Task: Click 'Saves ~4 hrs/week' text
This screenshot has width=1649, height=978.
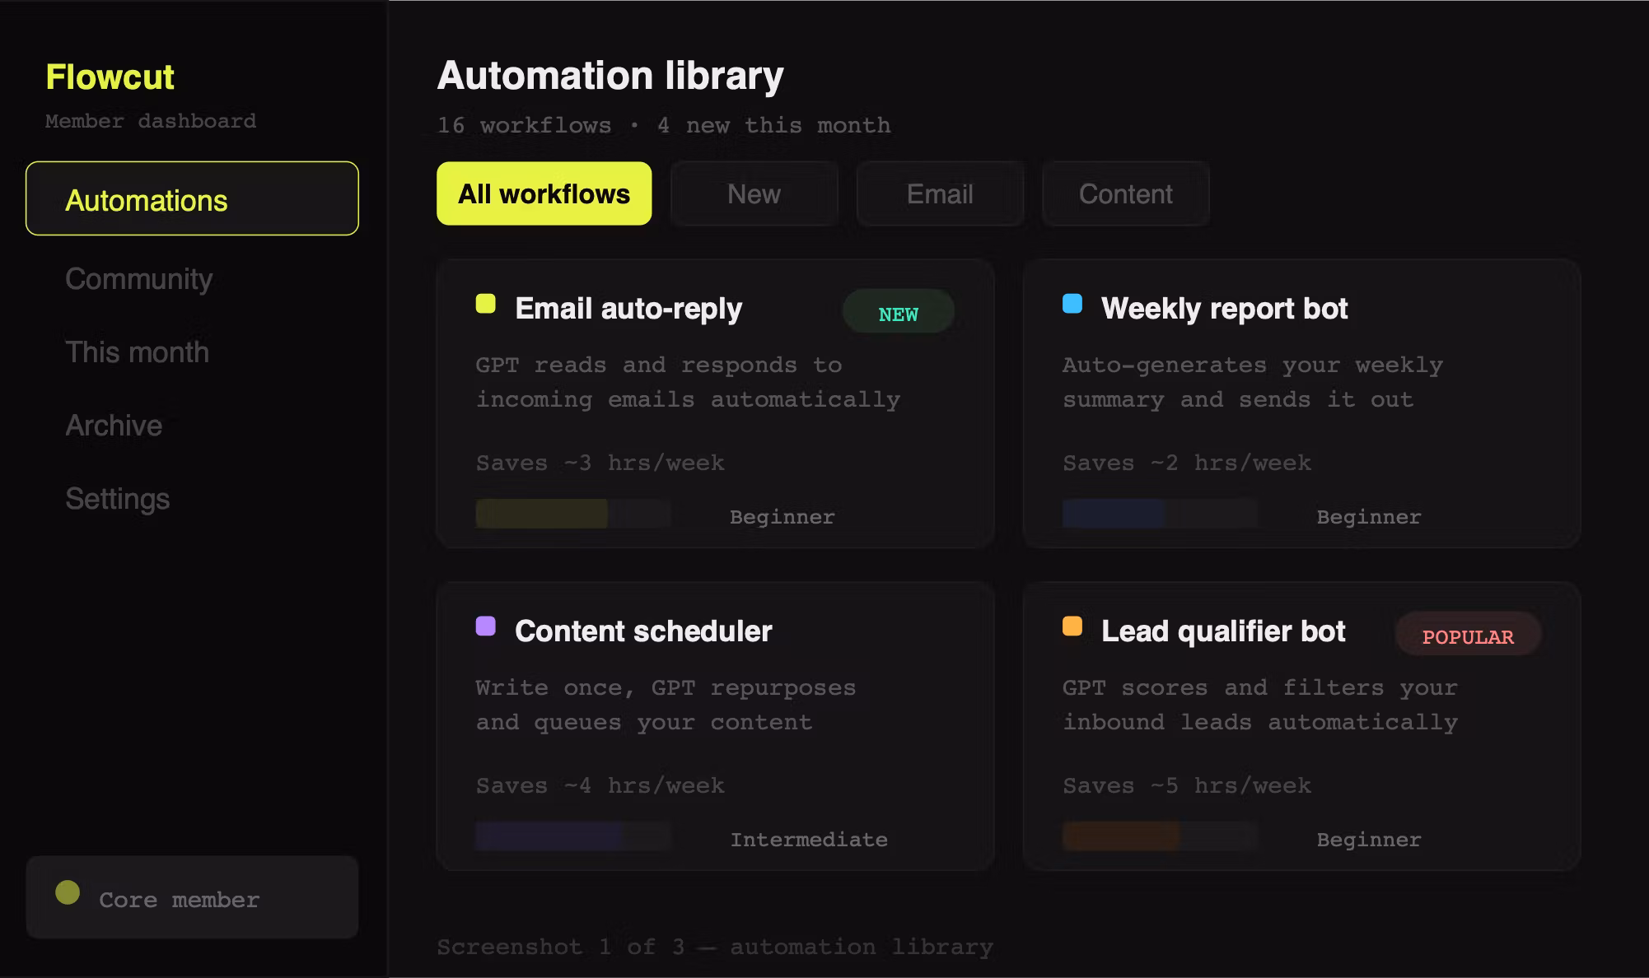Action: (x=600, y=785)
